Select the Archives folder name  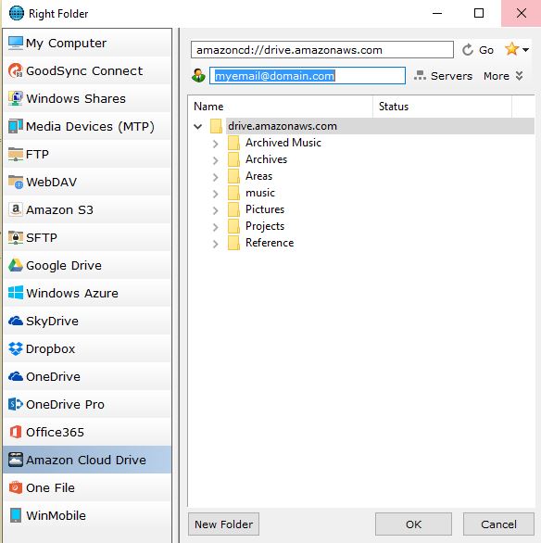point(266,159)
